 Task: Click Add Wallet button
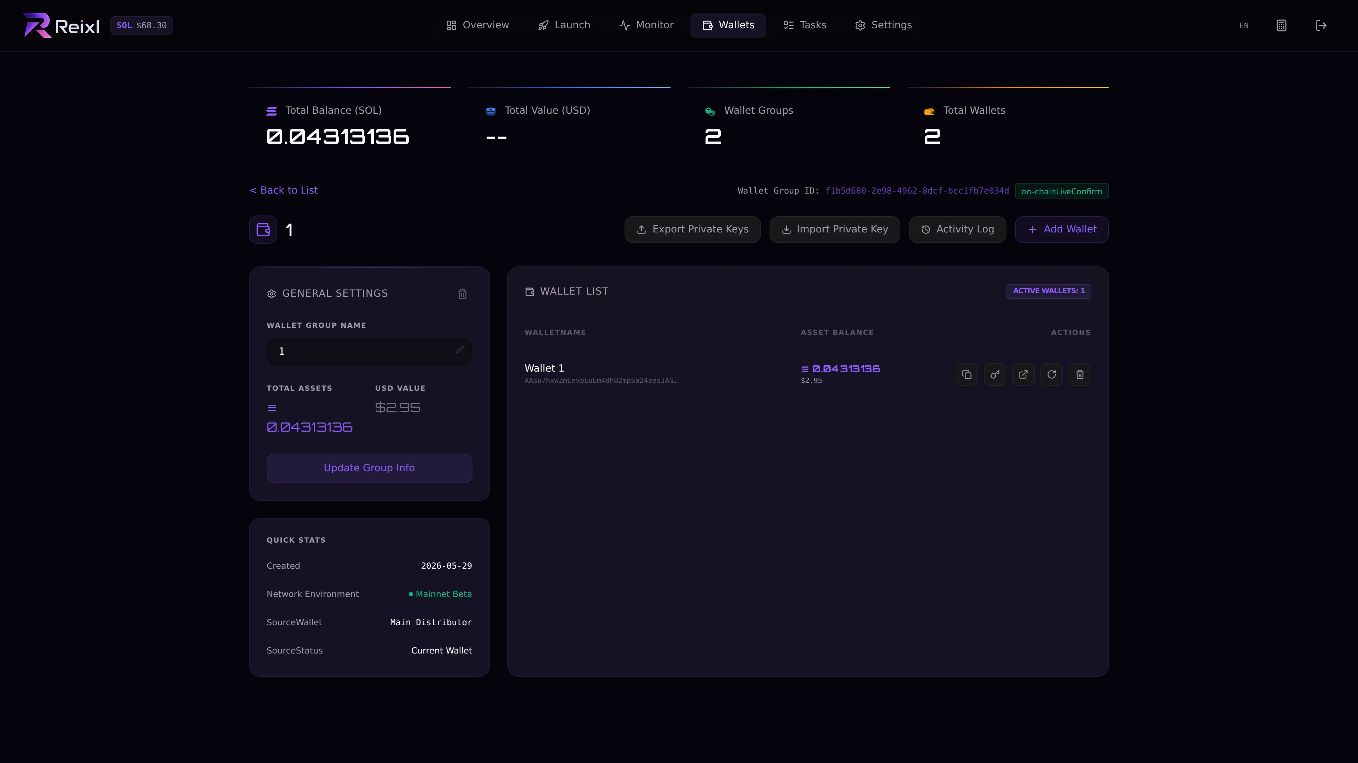point(1062,230)
